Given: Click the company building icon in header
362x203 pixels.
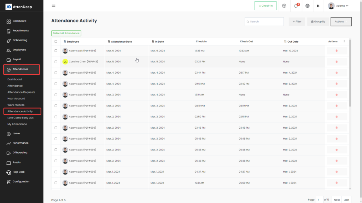Looking at the screenshot, I should [318, 6].
